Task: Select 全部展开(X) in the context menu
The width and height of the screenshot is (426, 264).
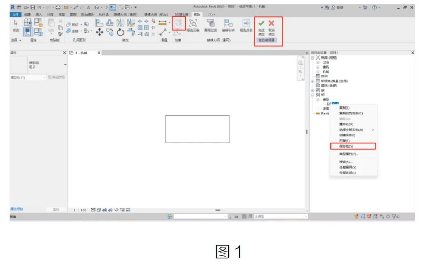Action: (x=348, y=168)
